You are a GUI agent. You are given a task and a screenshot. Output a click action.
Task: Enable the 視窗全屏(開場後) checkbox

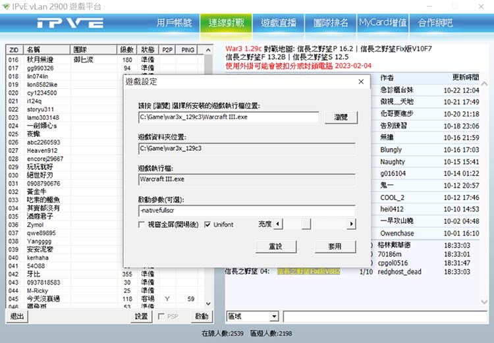click(142, 224)
